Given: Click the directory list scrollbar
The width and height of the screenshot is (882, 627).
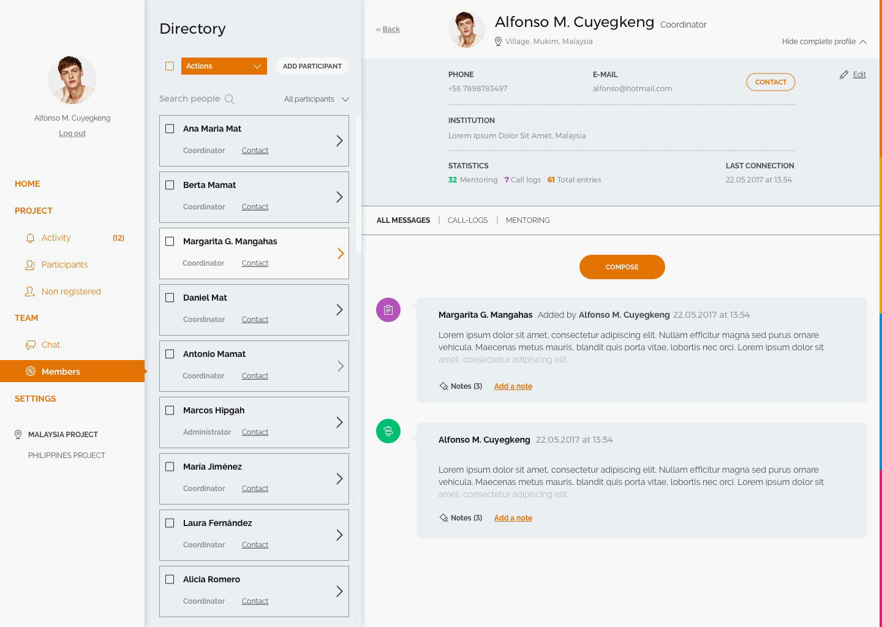Looking at the screenshot, I should pyautogui.click(x=358, y=184).
